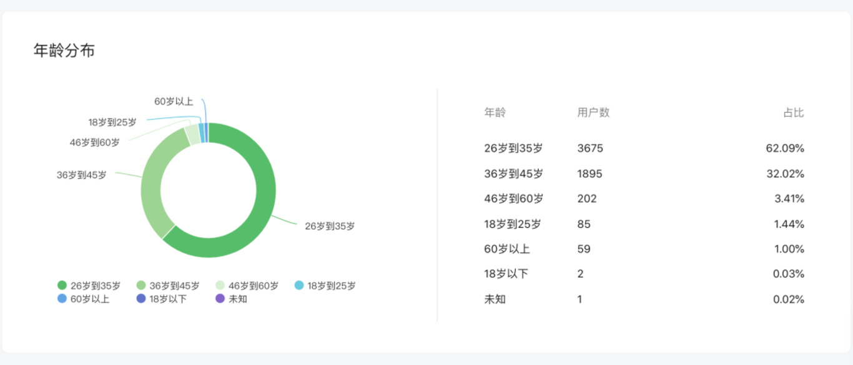The height and width of the screenshot is (365, 853).
Task: Select the 26岁到35岁 table row
Action: point(644,148)
